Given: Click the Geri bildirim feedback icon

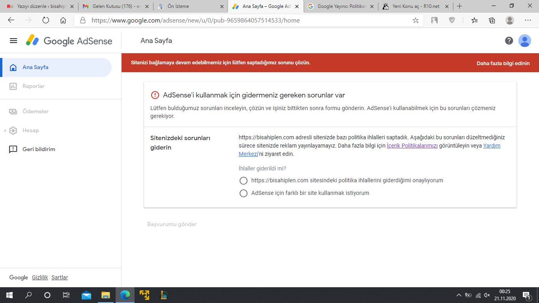Looking at the screenshot, I should pyautogui.click(x=13, y=150).
